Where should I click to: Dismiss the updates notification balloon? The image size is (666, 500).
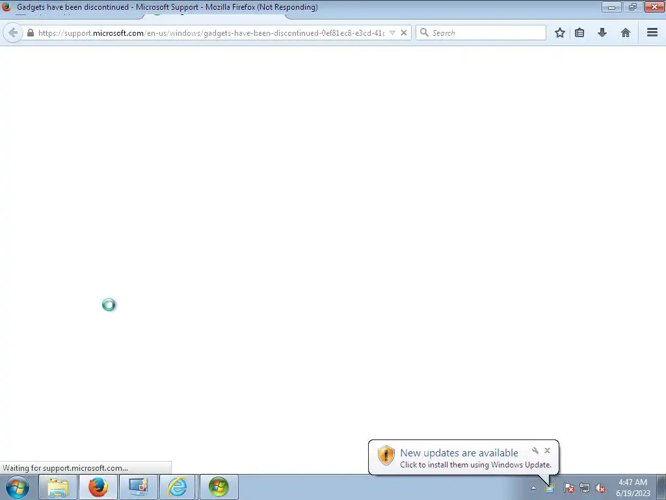[547, 451]
